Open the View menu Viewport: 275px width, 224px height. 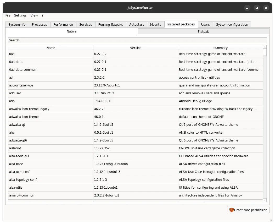[x=34, y=15]
